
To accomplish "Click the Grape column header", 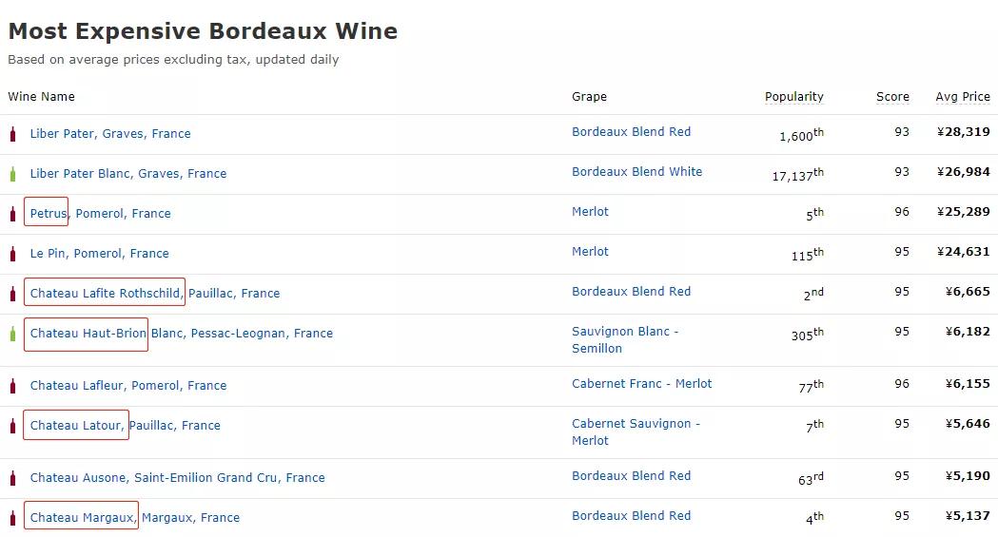I will point(589,97).
